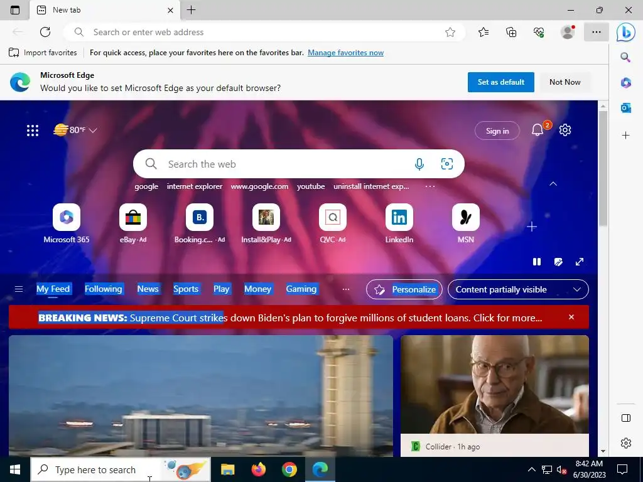Open Chrome from taskbar
This screenshot has width=643, height=482.
(289, 469)
